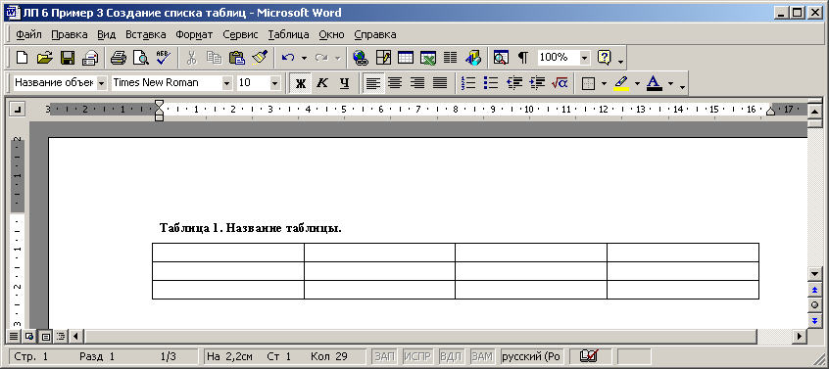Image resolution: width=829 pixels, height=369 pixels.
Task: Open the Вид menu
Action: pos(106,35)
